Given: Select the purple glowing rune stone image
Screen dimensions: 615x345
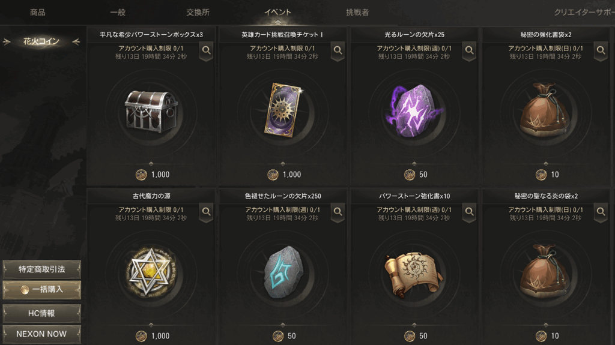Looking at the screenshot, I should coord(414,110).
